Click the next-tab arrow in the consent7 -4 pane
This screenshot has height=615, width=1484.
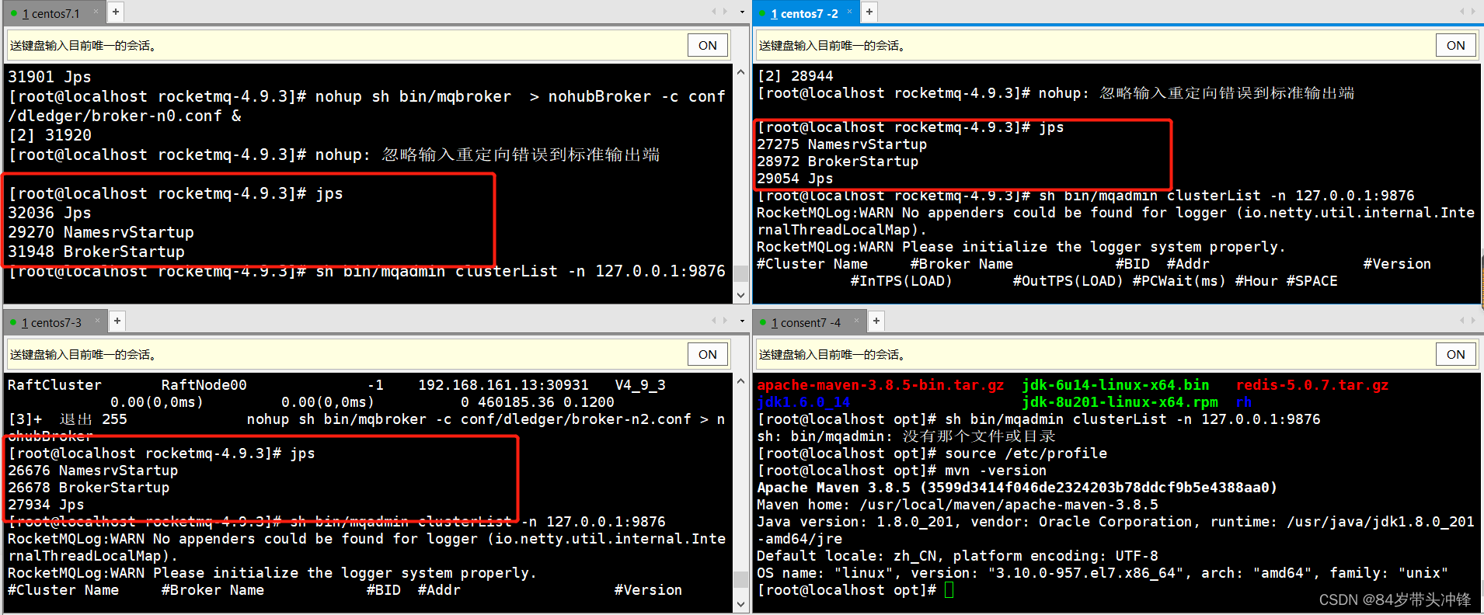click(1473, 321)
